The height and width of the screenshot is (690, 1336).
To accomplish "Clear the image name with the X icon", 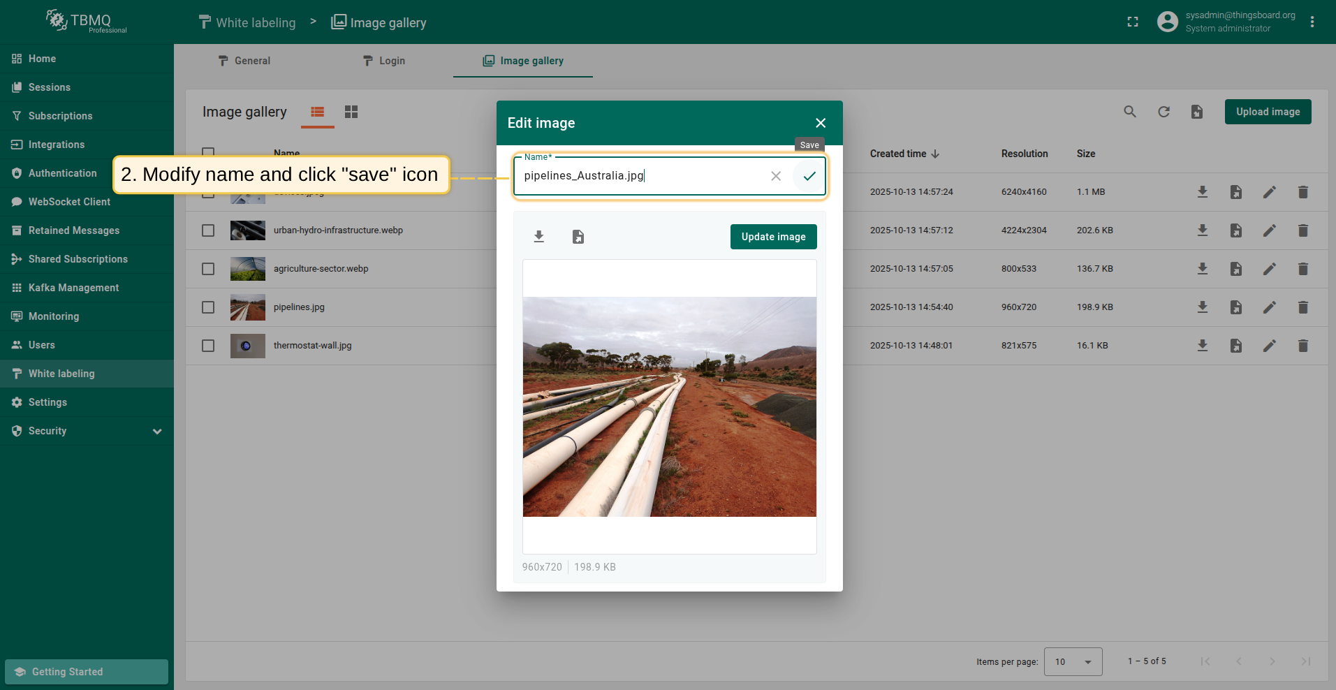I will 775,176.
